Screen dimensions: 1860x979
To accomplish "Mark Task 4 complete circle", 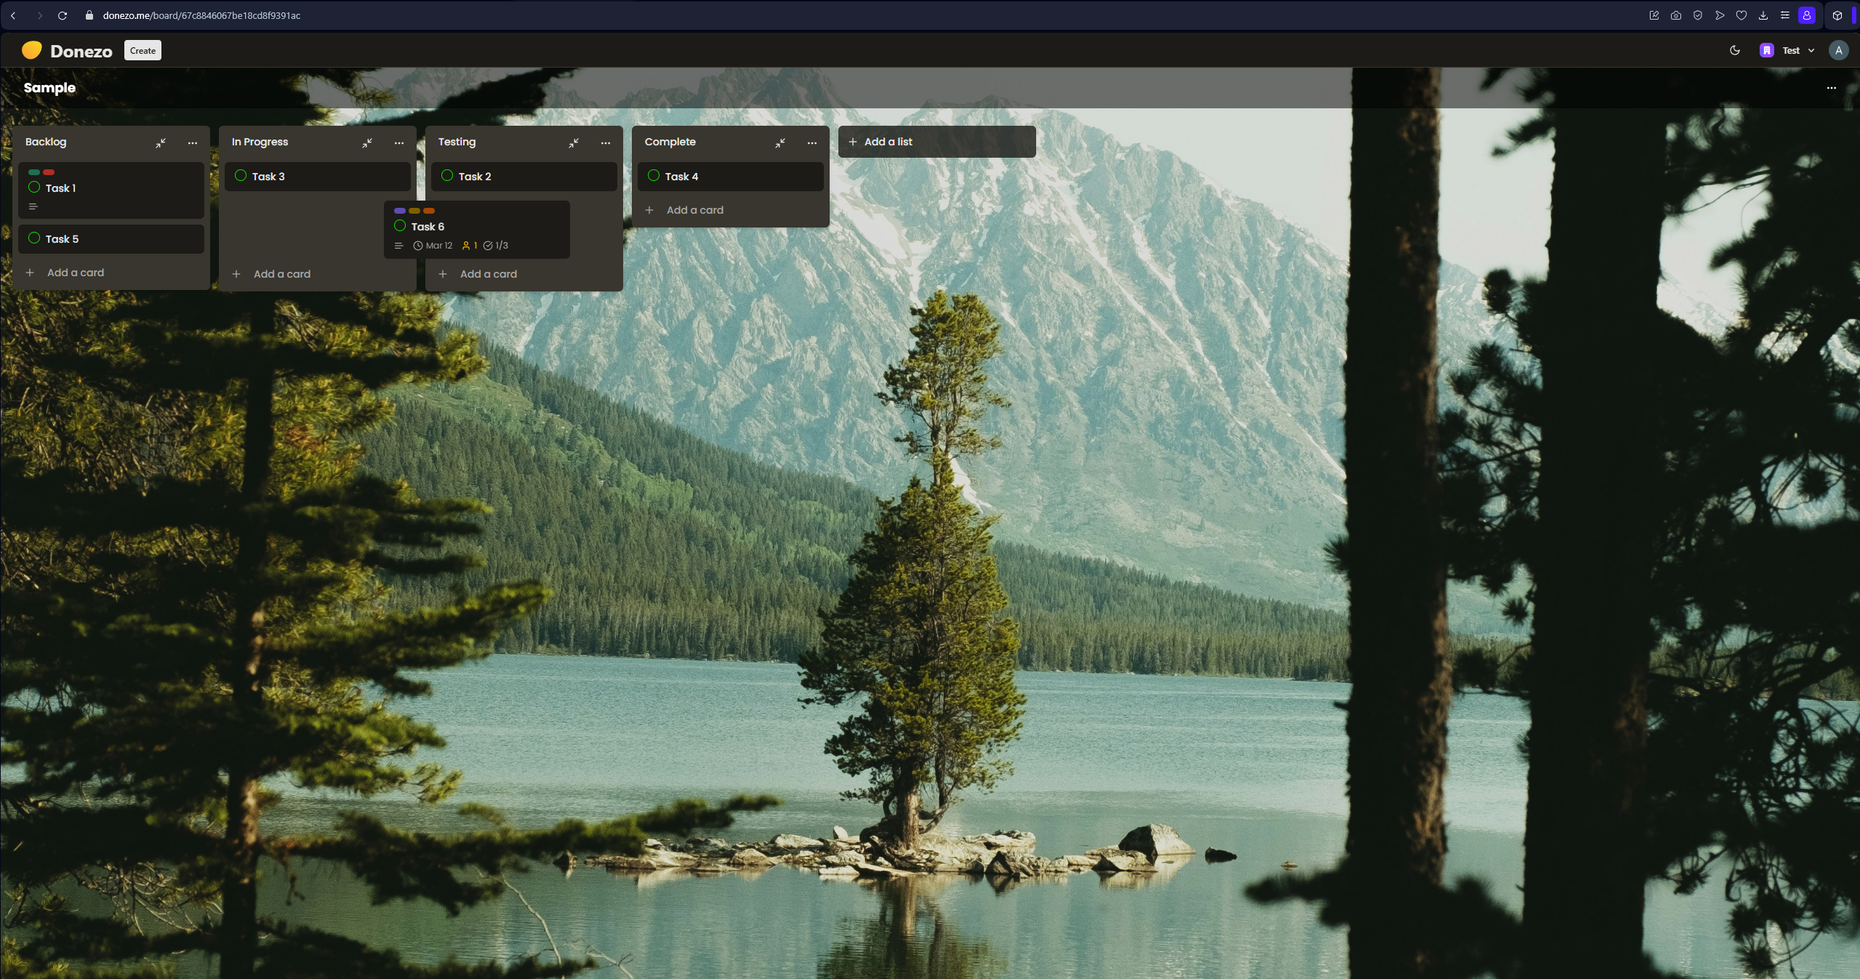I will click(x=654, y=176).
